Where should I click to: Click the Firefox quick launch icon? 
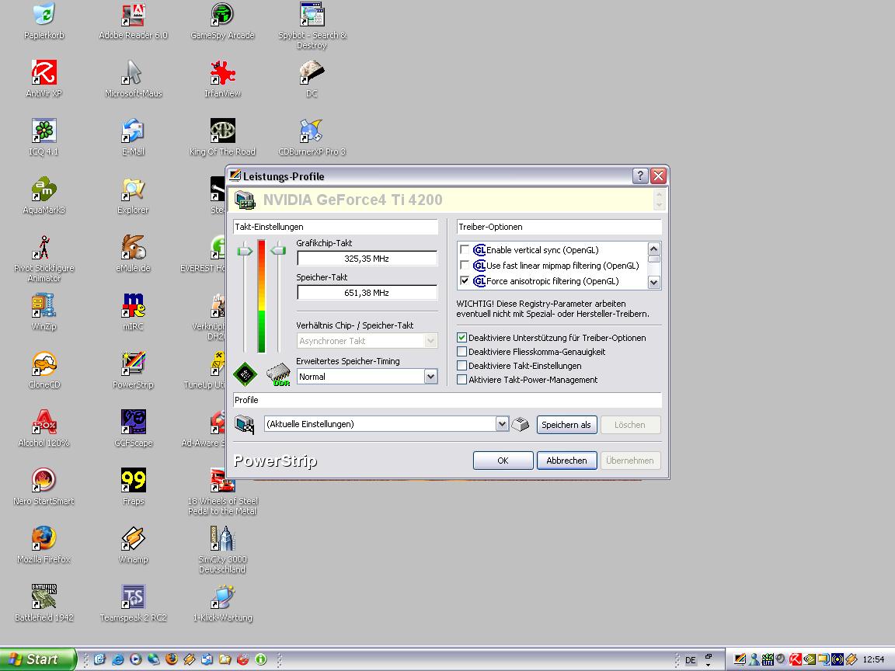[x=171, y=659]
